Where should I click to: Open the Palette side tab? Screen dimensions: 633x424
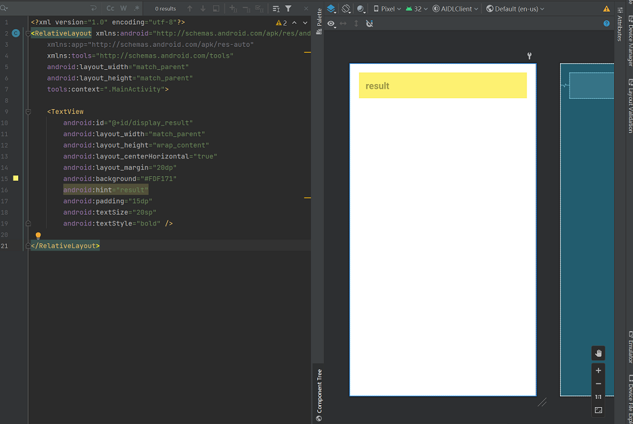(319, 21)
